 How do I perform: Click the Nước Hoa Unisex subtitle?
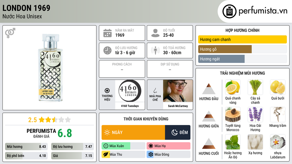pos(22,16)
